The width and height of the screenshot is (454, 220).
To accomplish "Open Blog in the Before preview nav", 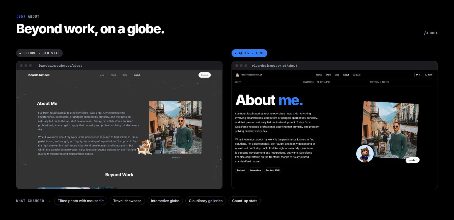I will [125, 75].
